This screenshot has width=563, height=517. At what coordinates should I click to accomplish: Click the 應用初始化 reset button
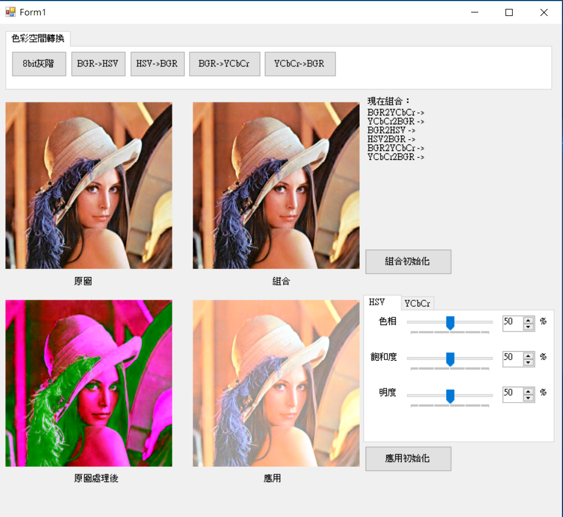(x=408, y=458)
